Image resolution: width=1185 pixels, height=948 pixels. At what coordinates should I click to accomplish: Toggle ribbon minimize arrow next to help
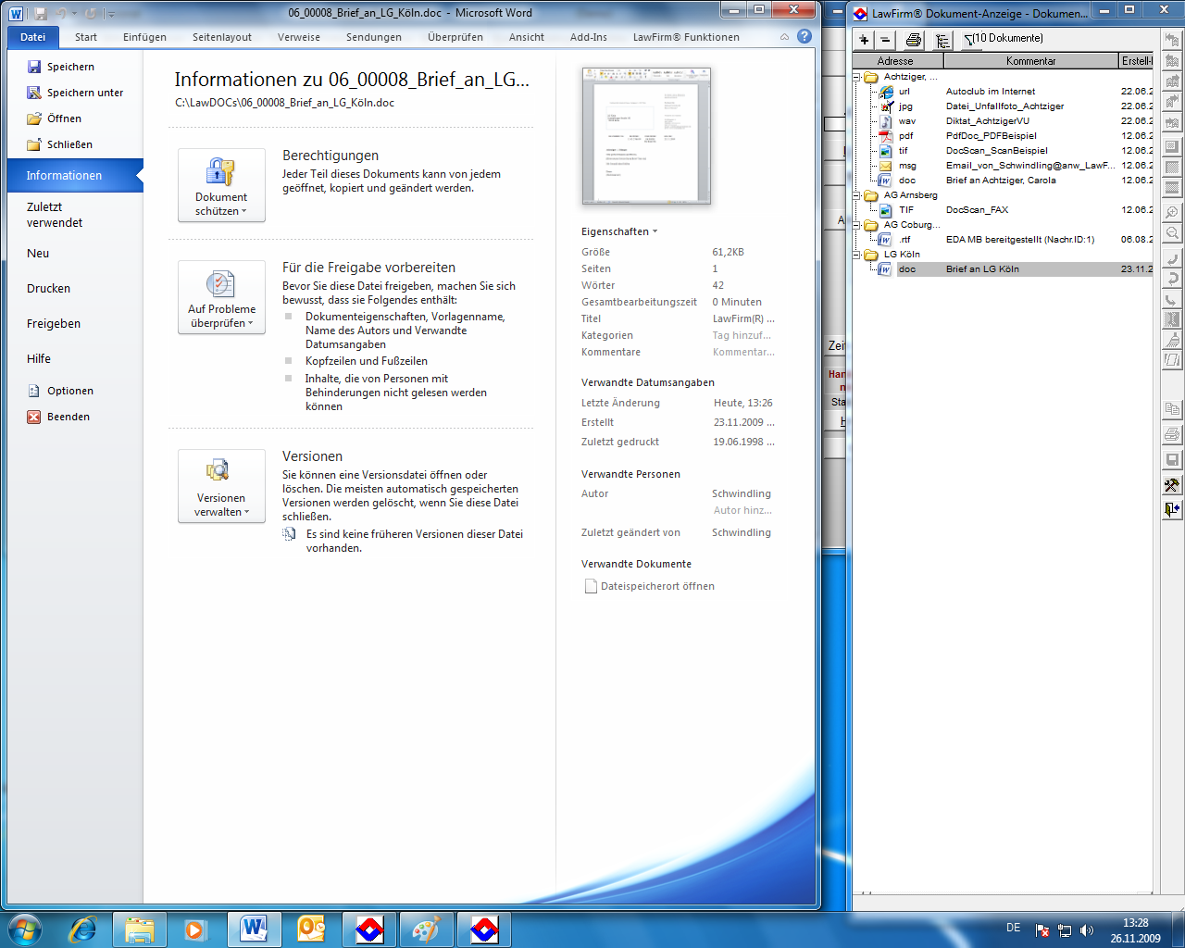tap(784, 37)
